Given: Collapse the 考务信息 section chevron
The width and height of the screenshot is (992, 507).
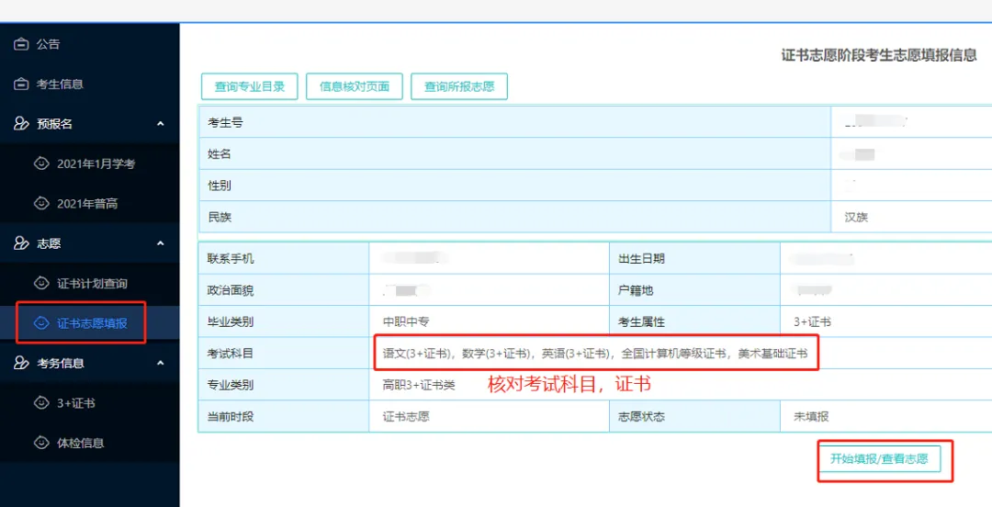Looking at the screenshot, I should (160, 364).
